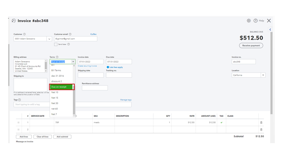
Task: Click the DESCRIPTION column header
Action: tap(122, 116)
